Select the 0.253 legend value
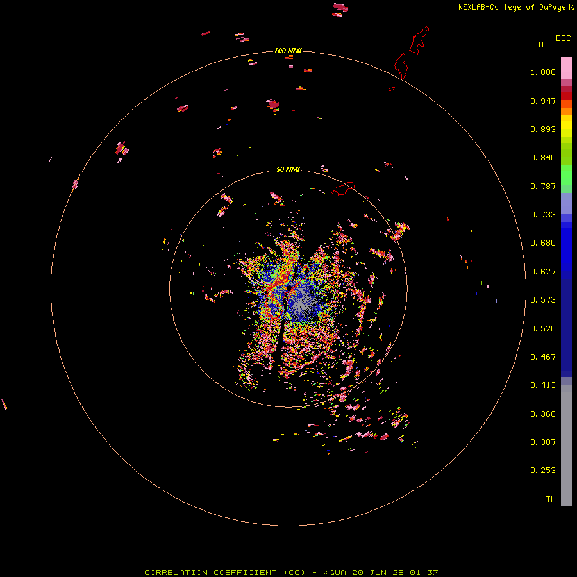 coord(543,471)
